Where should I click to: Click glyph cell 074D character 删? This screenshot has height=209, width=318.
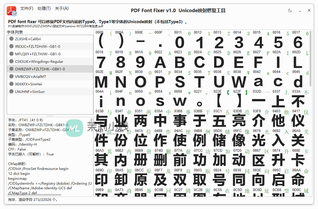pos(163,158)
